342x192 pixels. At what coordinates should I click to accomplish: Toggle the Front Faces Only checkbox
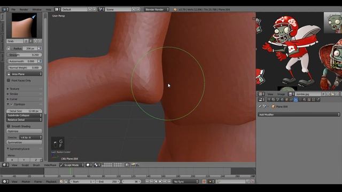coord(9,81)
